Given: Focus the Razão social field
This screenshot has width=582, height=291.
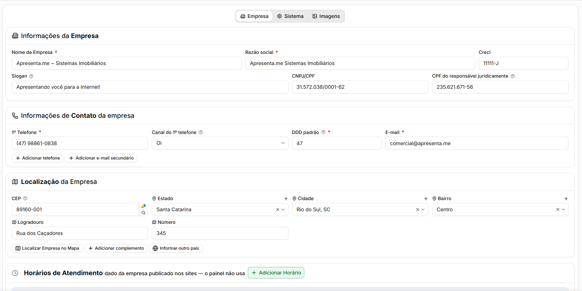Looking at the screenshot, I should pos(360,63).
